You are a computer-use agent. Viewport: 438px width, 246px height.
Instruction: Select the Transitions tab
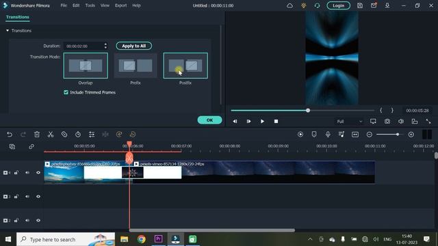18,17
